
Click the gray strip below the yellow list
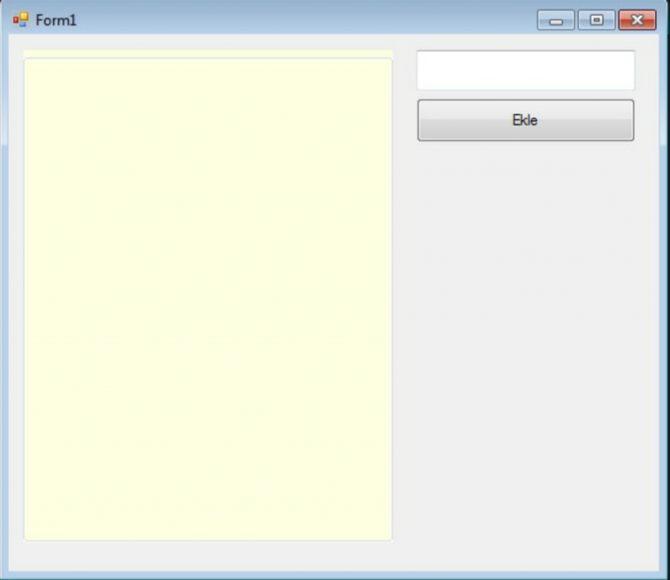coord(208,555)
